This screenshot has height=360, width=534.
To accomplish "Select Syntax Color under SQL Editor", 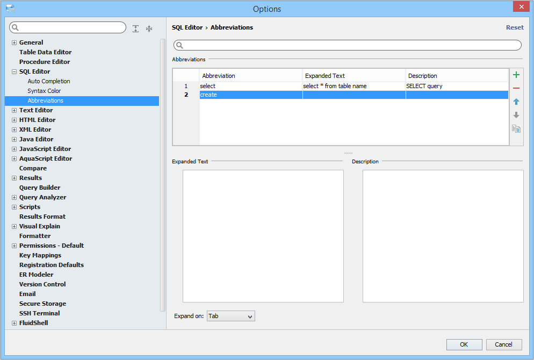I will (x=44, y=91).
